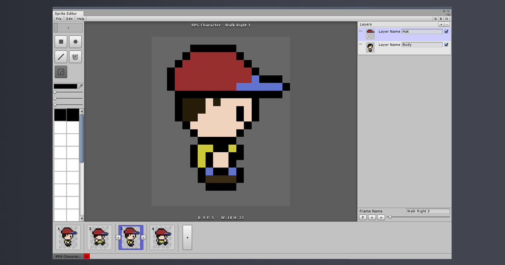Go to previous frame with < button
The height and width of the screenshot is (265, 505).
pos(372,217)
